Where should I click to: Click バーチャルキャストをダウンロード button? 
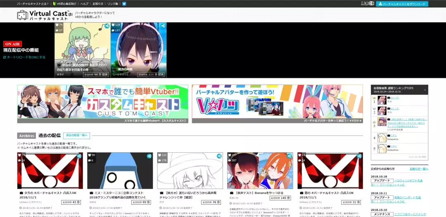402,4
